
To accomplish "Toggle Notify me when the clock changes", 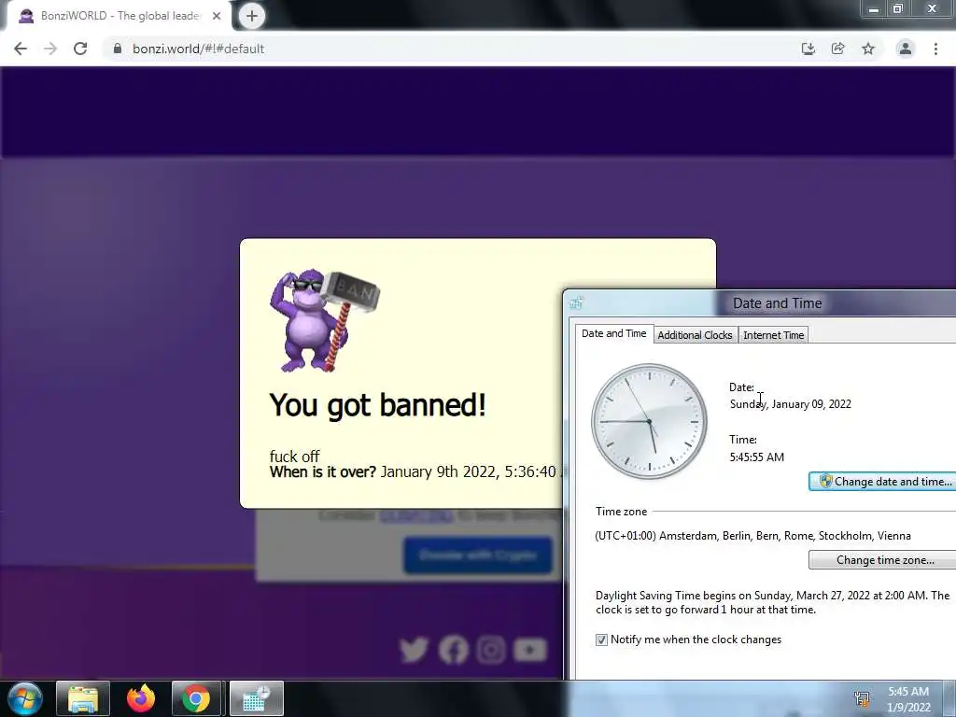I will (602, 640).
